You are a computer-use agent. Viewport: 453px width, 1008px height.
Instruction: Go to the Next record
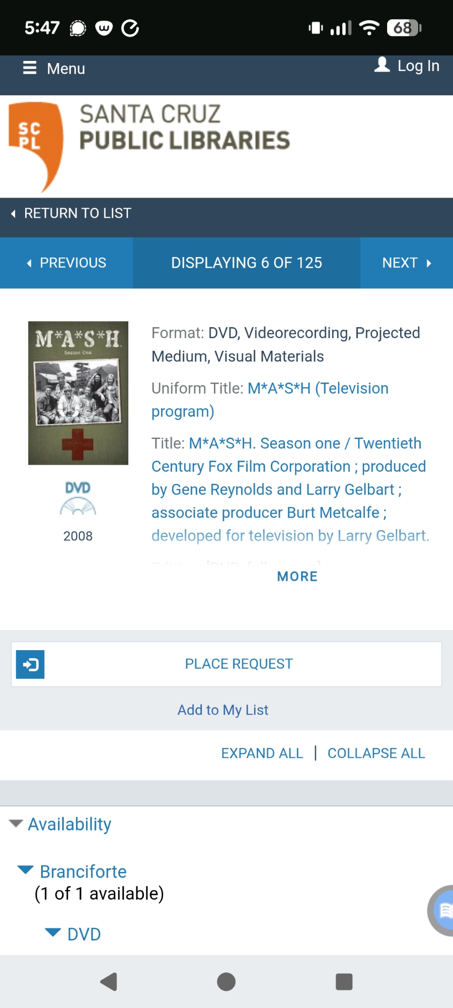[x=407, y=263]
